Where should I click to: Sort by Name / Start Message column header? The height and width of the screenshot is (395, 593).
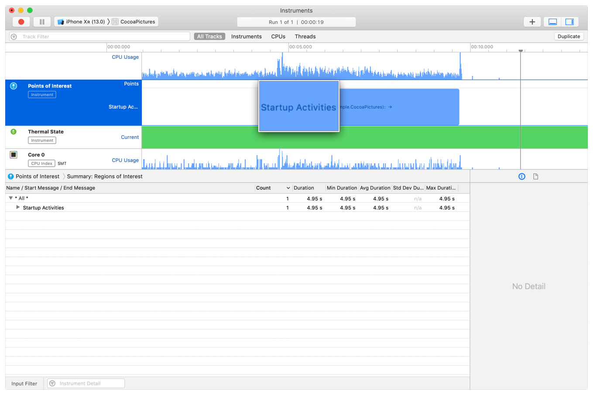[x=130, y=188]
